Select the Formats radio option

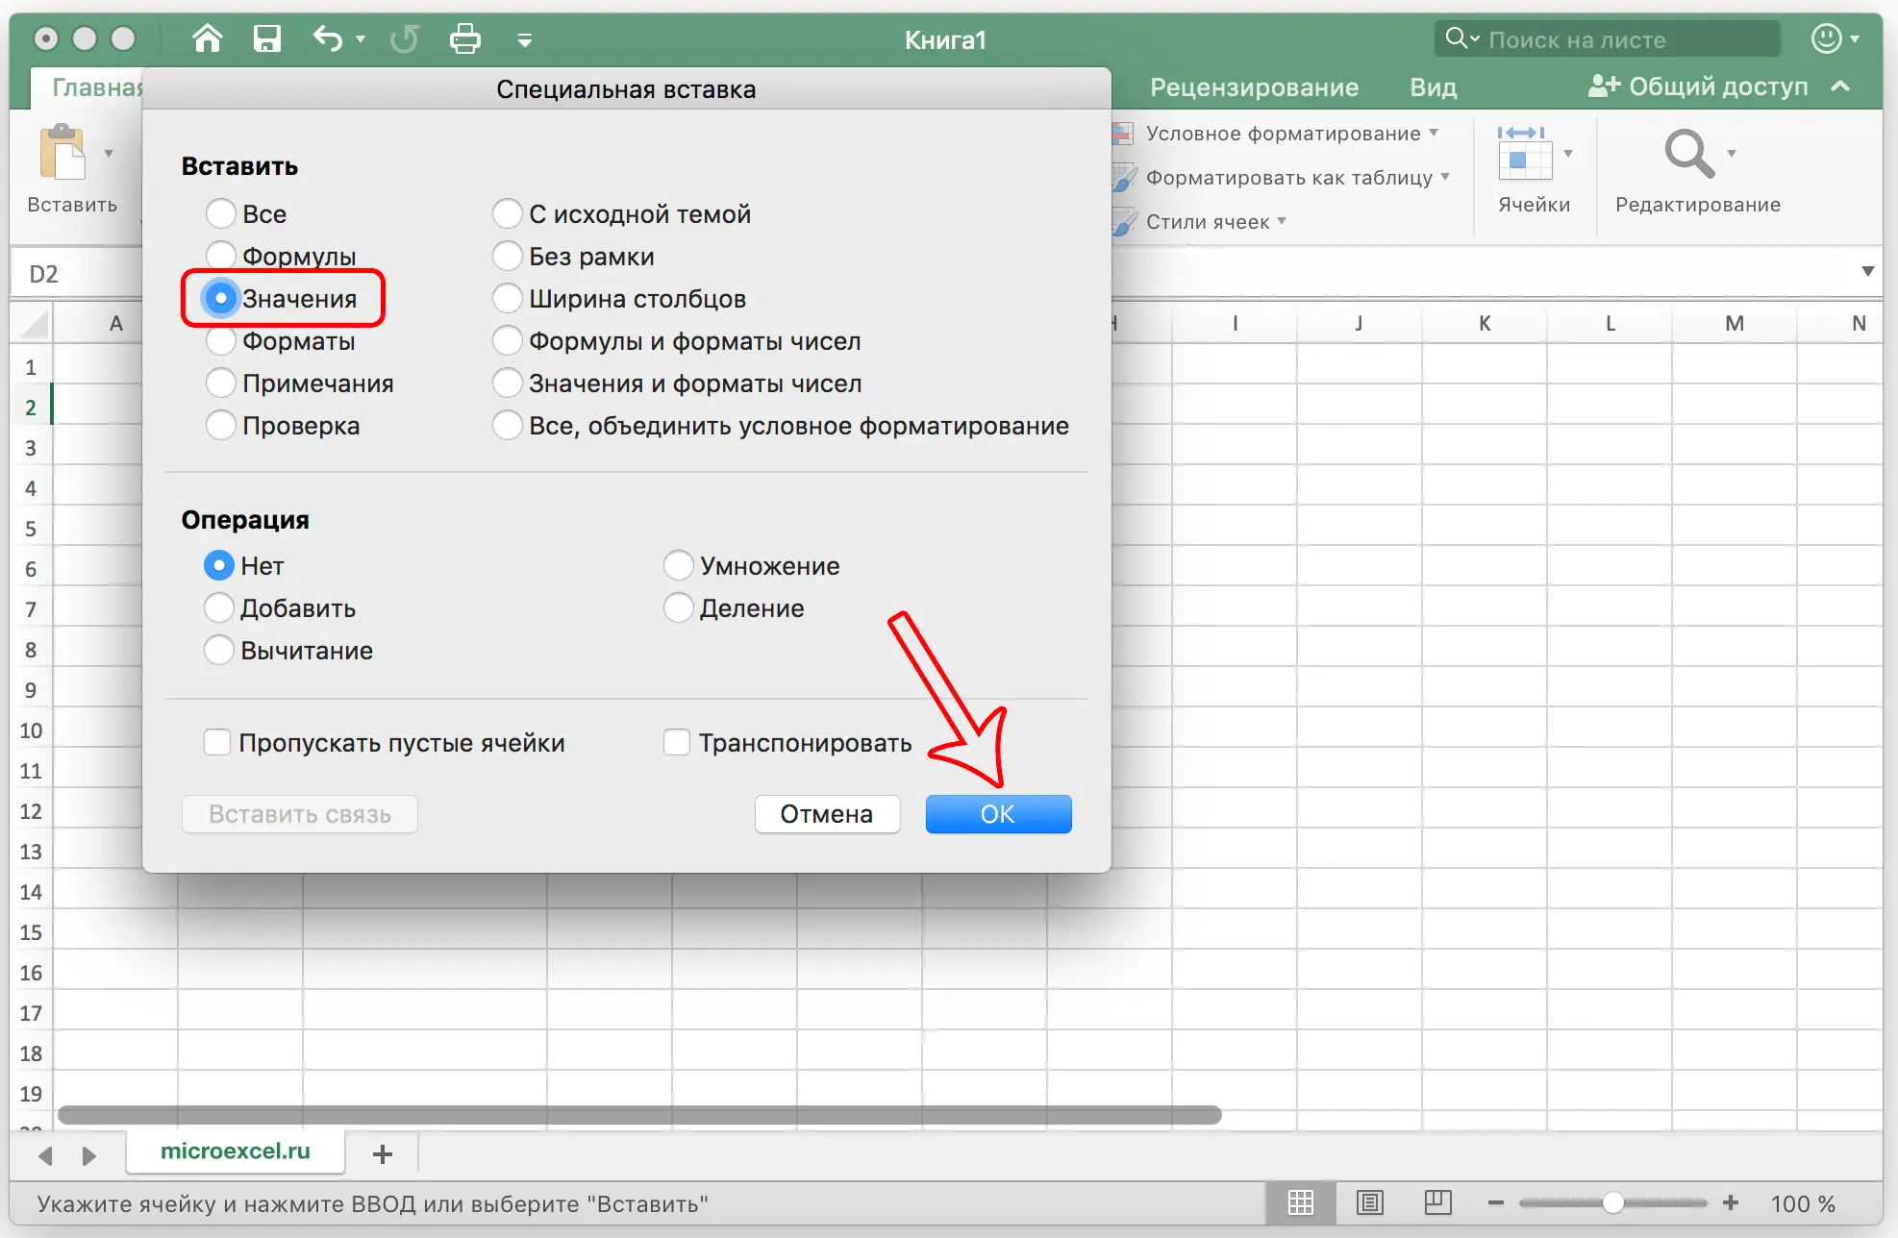pos(220,340)
